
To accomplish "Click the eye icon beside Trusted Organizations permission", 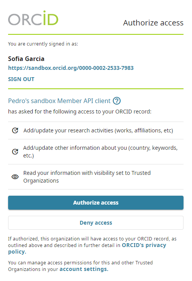I will [x=15, y=177].
